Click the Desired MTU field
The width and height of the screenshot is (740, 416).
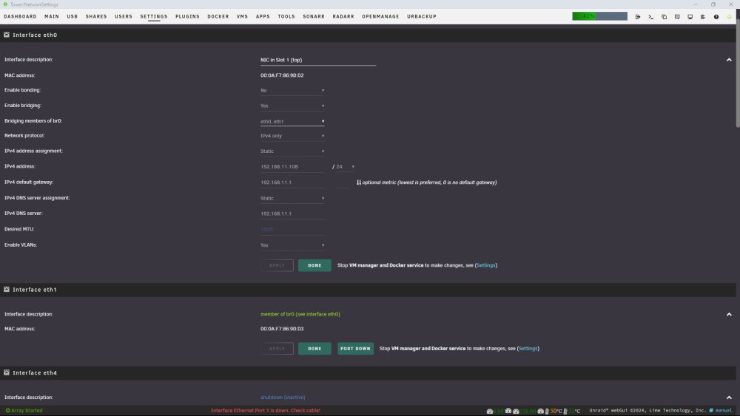click(x=292, y=230)
